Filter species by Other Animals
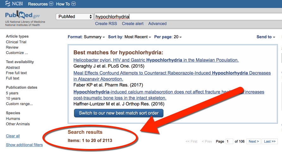 (x=18, y=124)
